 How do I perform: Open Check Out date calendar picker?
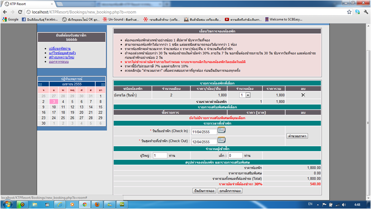point(222,140)
